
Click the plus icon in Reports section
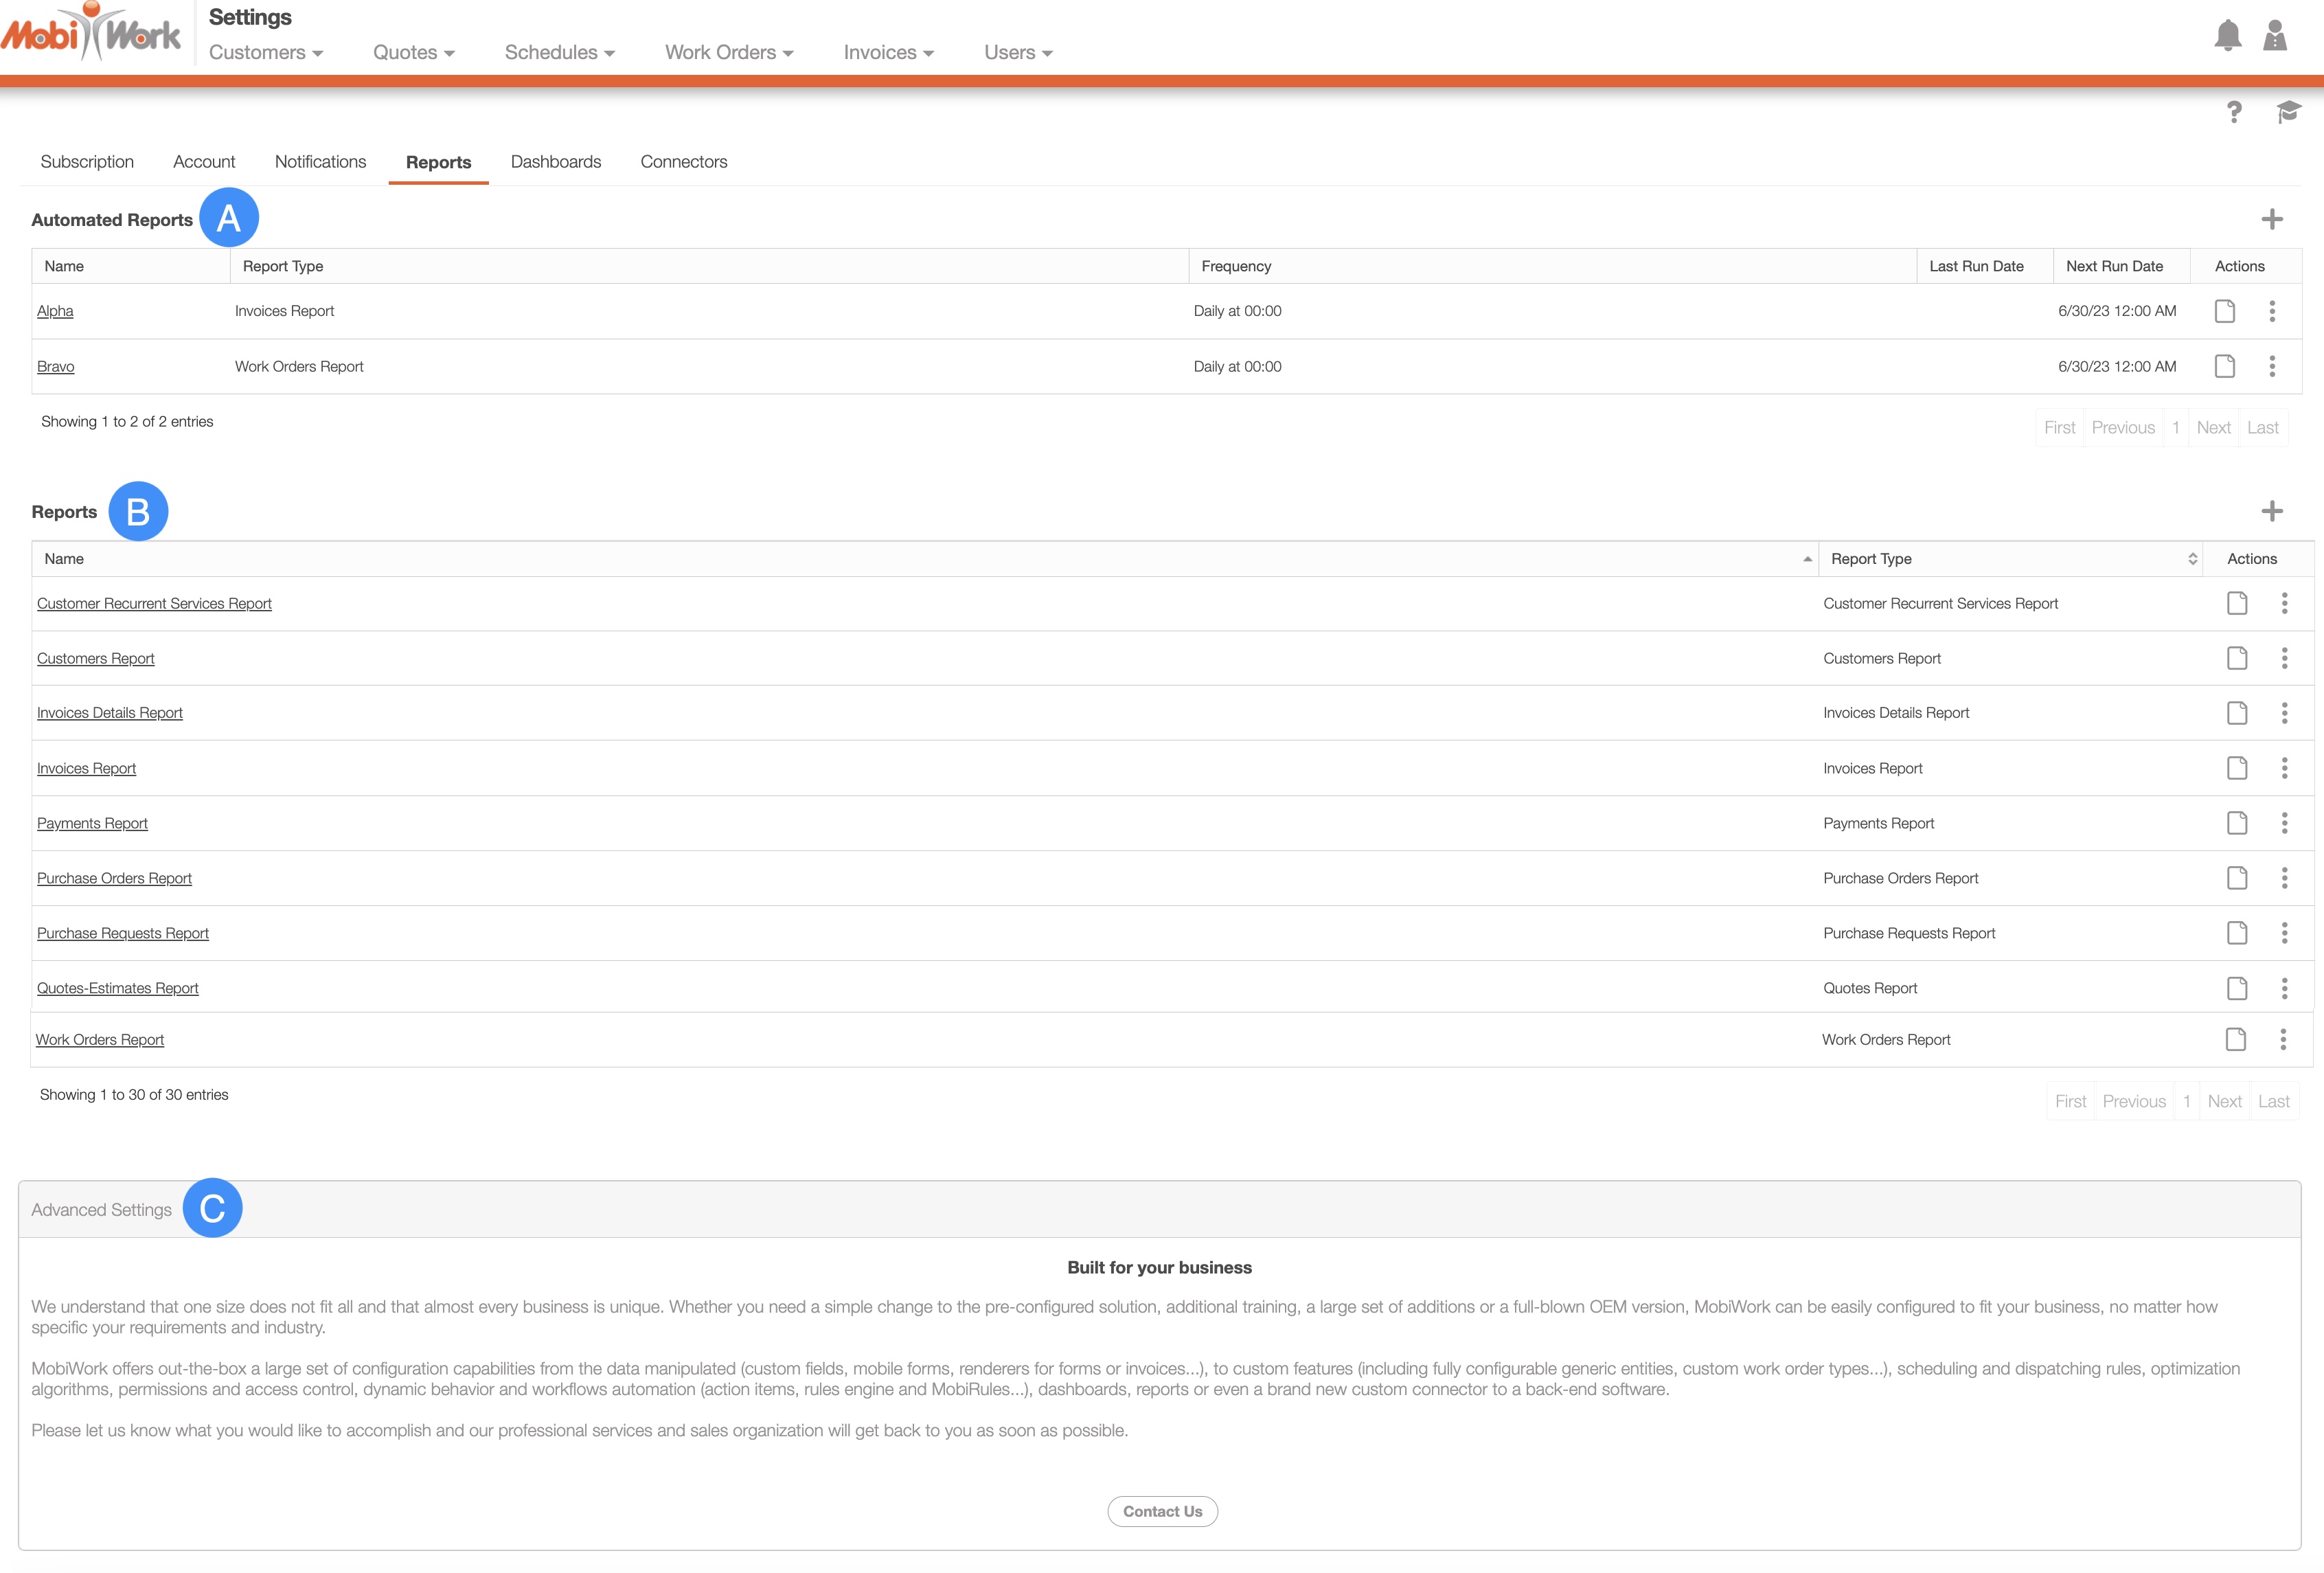coord(2272,511)
